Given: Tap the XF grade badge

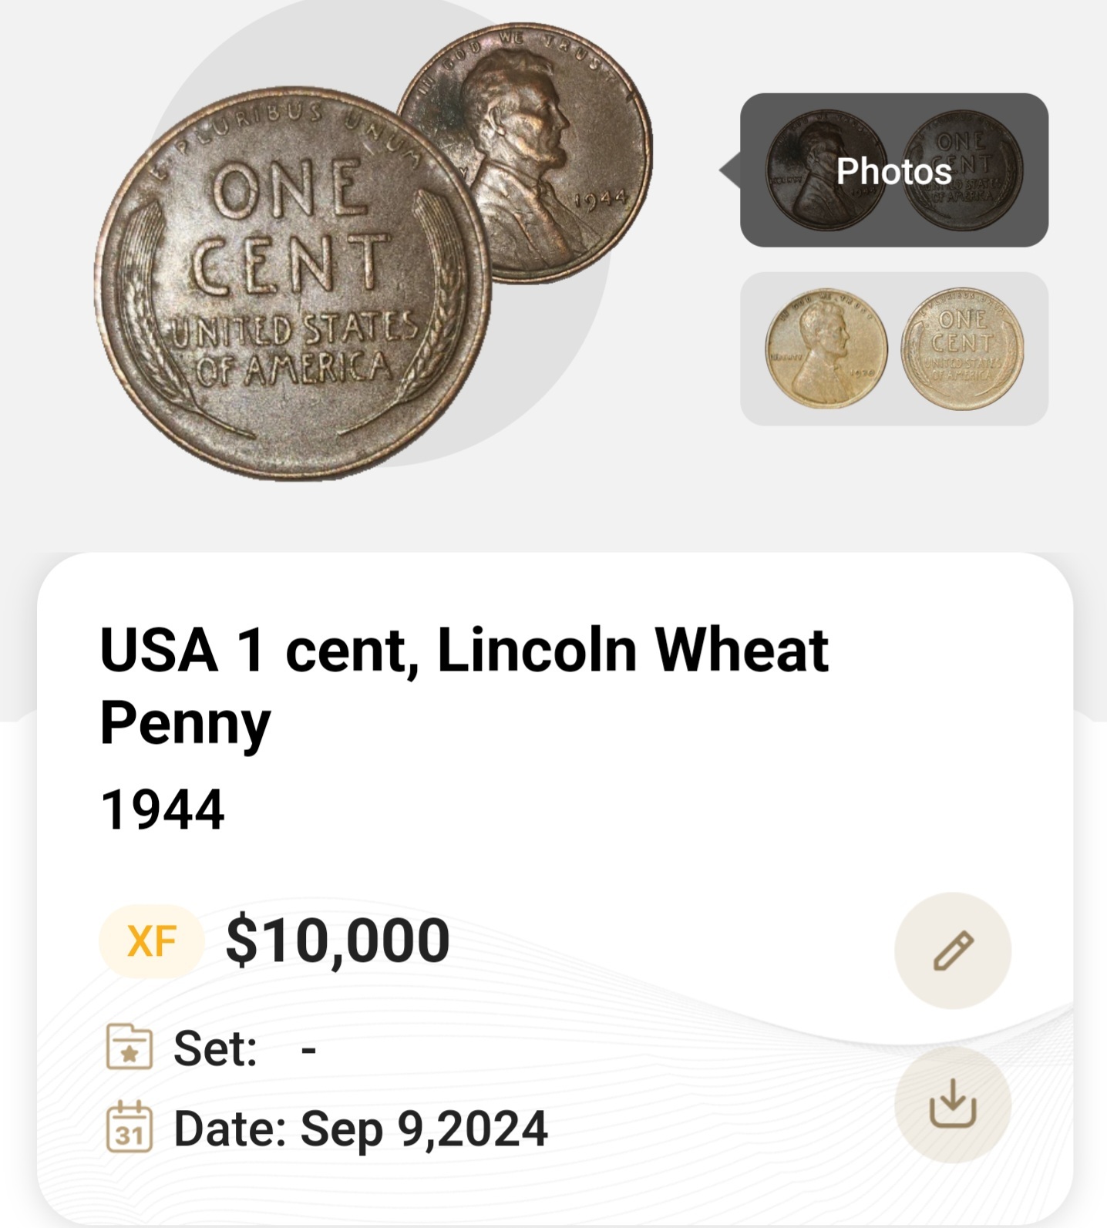Looking at the screenshot, I should pos(151,941).
